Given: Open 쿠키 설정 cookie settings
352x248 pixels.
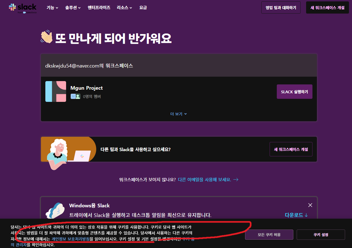Looking at the screenshot, I should point(321,234).
